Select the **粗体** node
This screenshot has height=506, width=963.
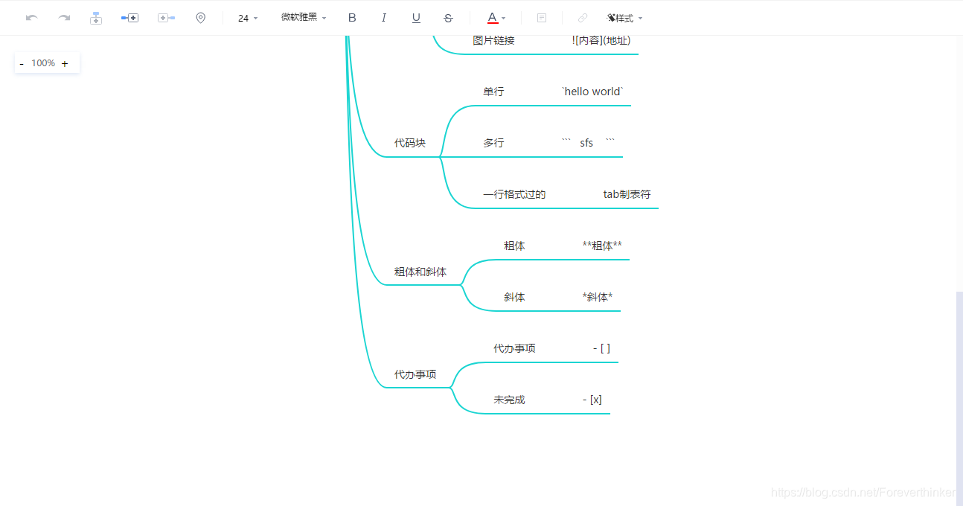click(602, 246)
